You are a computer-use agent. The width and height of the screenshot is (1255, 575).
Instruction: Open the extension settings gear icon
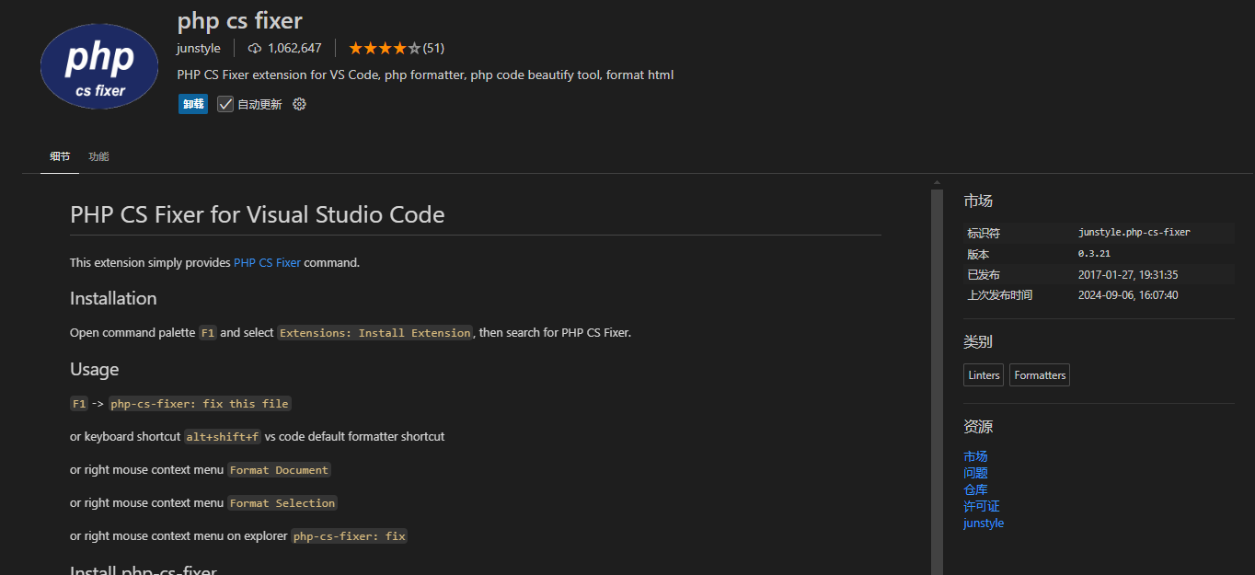299,104
